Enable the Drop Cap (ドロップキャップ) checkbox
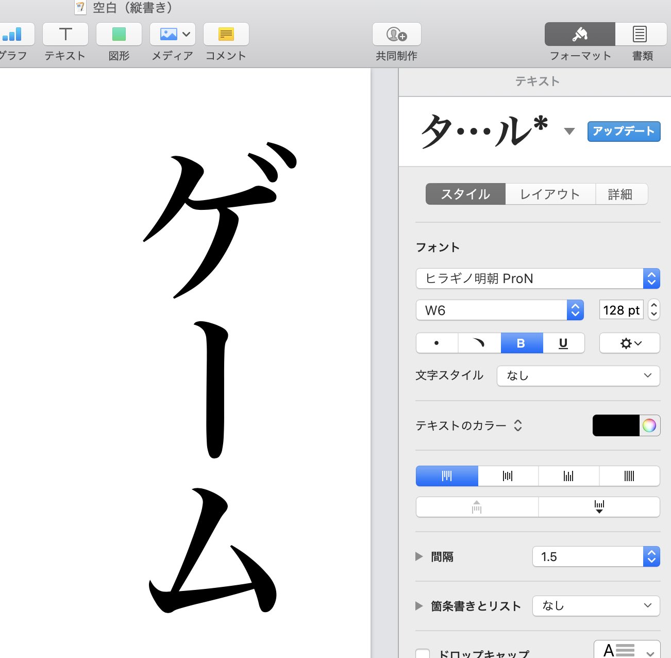Screen dimensions: 671x658 point(423,654)
